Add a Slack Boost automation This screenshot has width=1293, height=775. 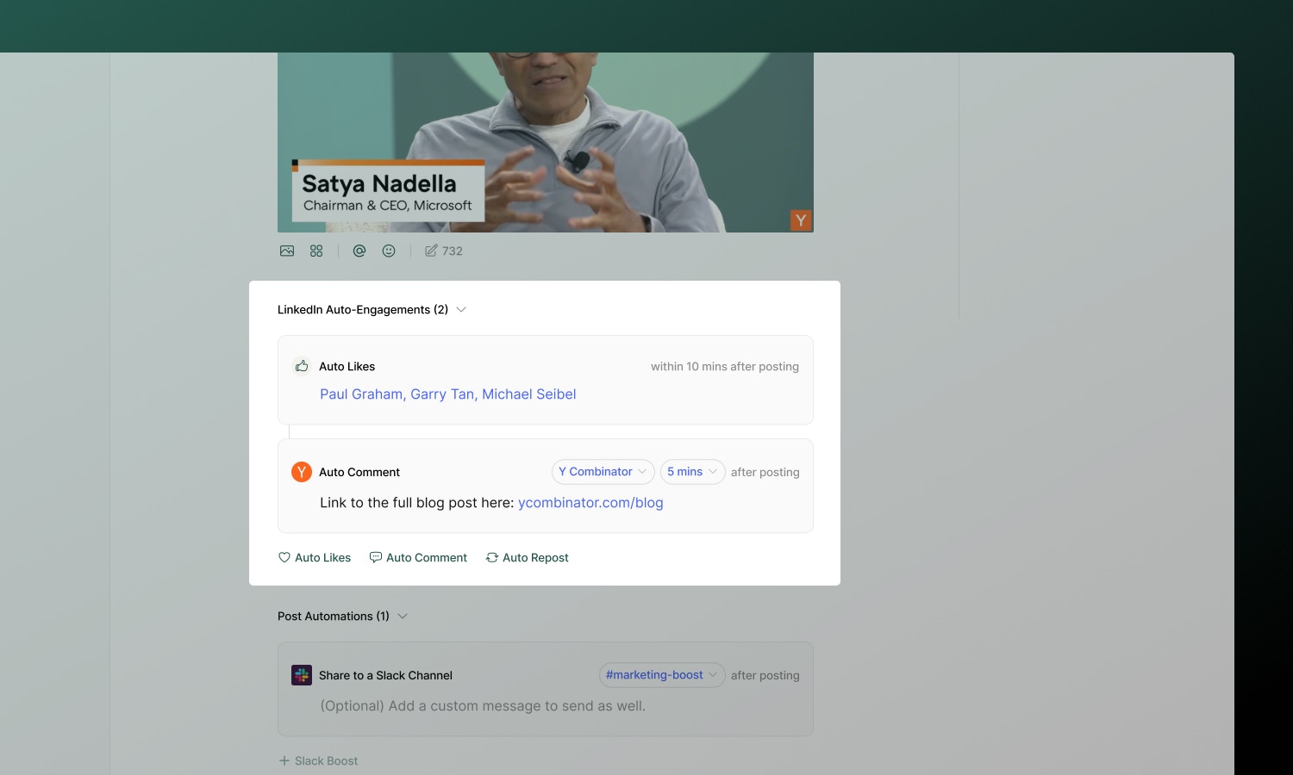pos(318,760)
